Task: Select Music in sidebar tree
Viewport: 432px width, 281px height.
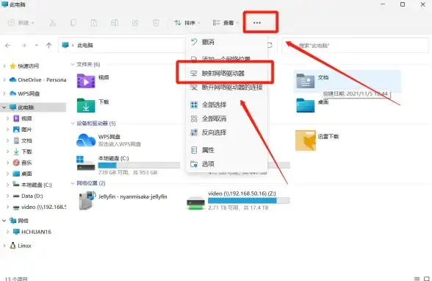Action: tap(23, 163)
